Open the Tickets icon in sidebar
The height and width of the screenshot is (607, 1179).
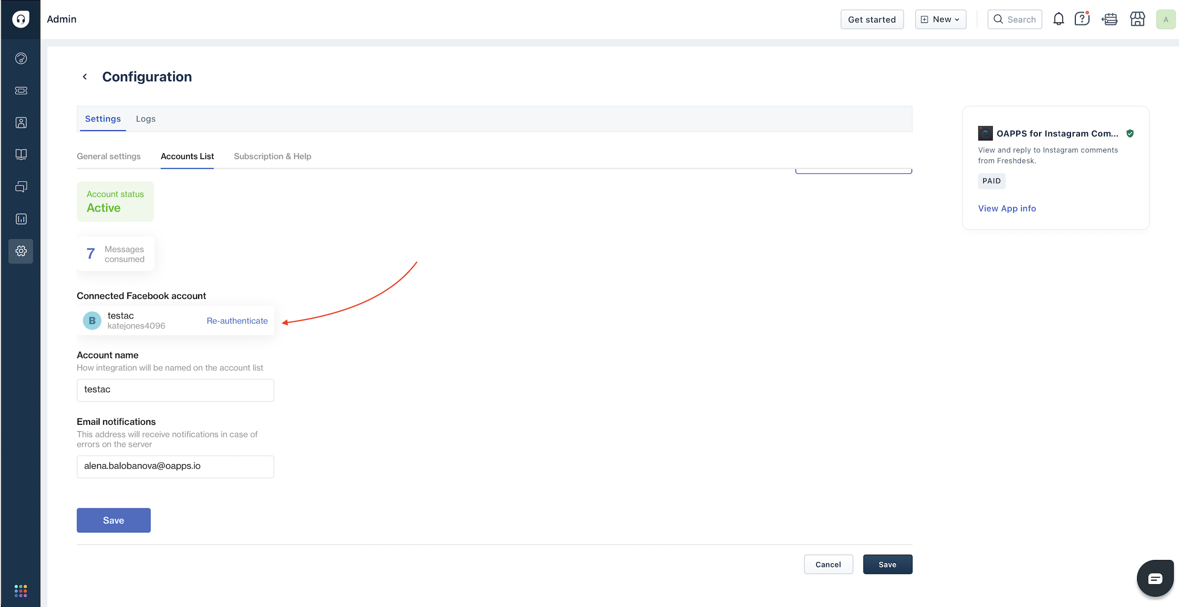coord(21,91)
